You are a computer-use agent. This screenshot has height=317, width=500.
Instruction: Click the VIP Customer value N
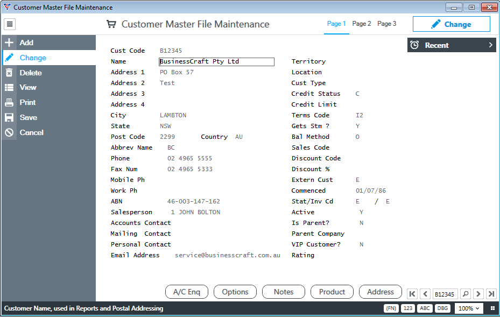coord(361,244)
